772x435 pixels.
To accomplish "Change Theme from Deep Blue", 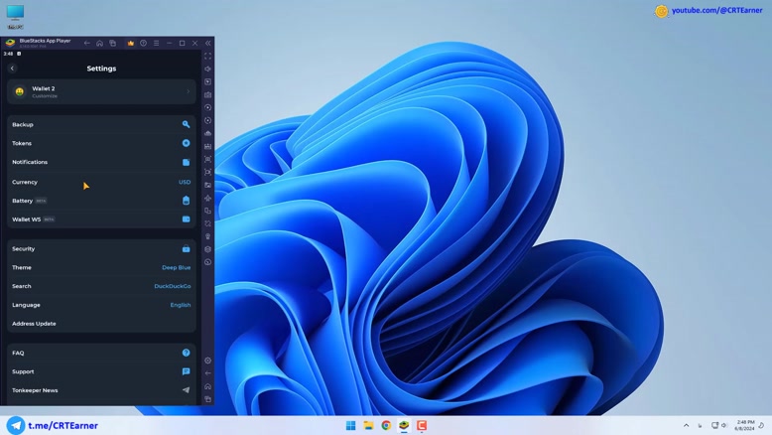I will [x=176, y=267].
